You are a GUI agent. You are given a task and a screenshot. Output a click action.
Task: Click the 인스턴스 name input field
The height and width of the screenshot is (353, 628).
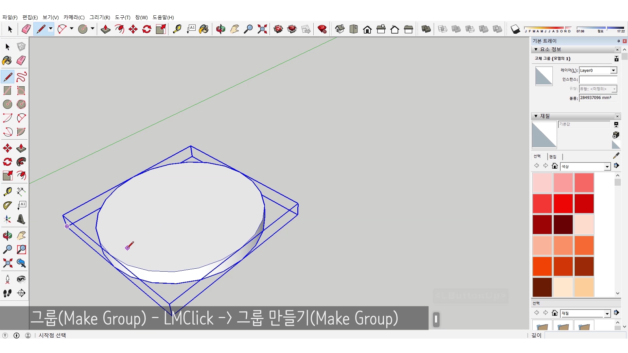coord(598,79)
